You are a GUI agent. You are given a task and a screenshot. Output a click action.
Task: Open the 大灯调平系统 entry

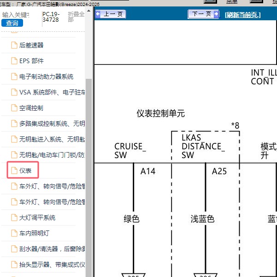coord(37,218)
